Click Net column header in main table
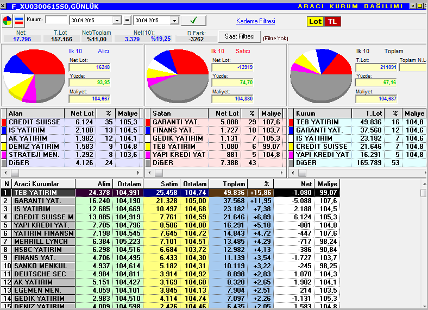Screen dimensions: 428x310 coord(294,184)
